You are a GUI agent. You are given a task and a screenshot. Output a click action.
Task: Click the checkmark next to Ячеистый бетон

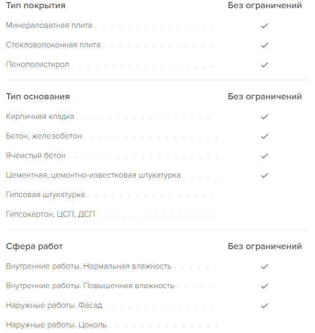tap(265, 156)
